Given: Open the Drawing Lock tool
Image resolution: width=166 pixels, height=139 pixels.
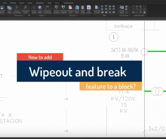Looking at the screenshot, I should (x=70, y=9).
